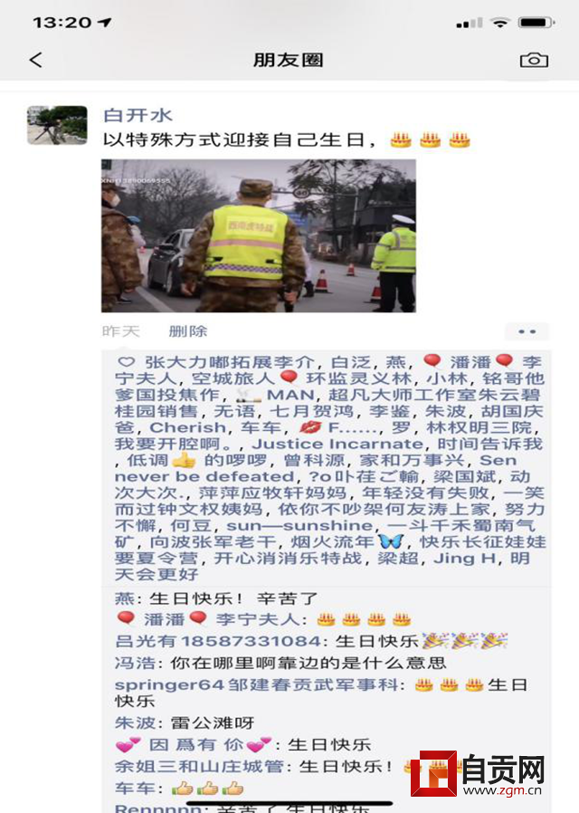
Task: Tap the heart likes icon
Action: click(127, 362)
